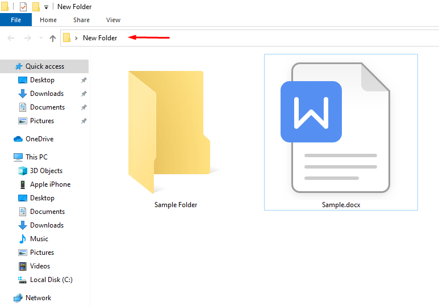Open the recent locations dropdown arrow

coord(41,38)
